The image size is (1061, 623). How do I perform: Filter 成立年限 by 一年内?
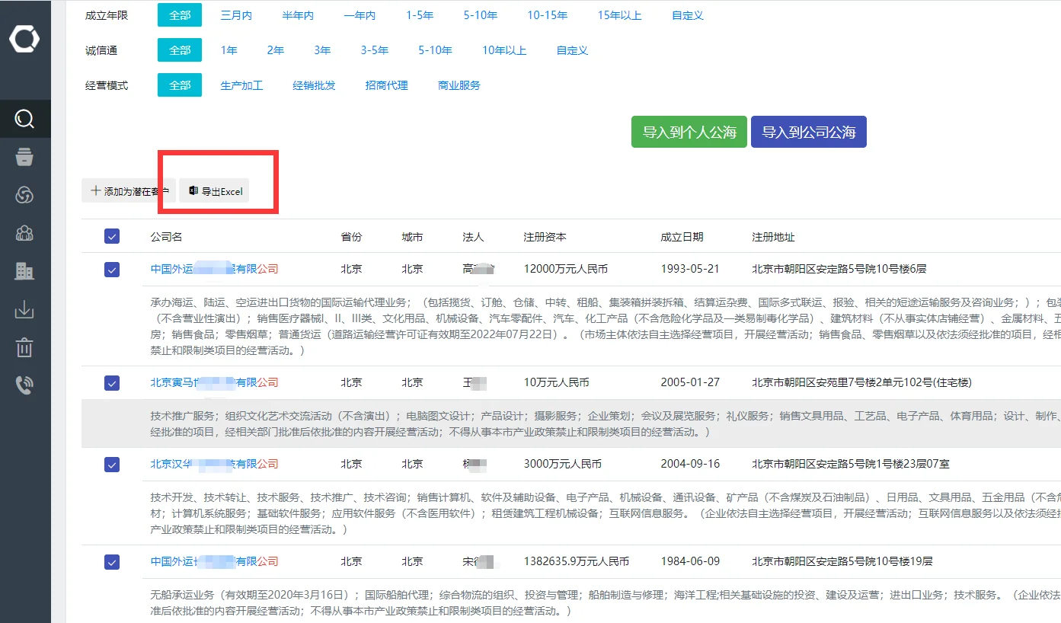pyautogui.click(x=360, y=15)
